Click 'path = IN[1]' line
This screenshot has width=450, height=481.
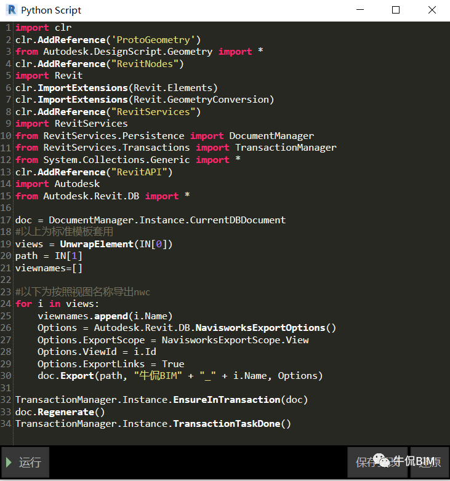point(49,256)
